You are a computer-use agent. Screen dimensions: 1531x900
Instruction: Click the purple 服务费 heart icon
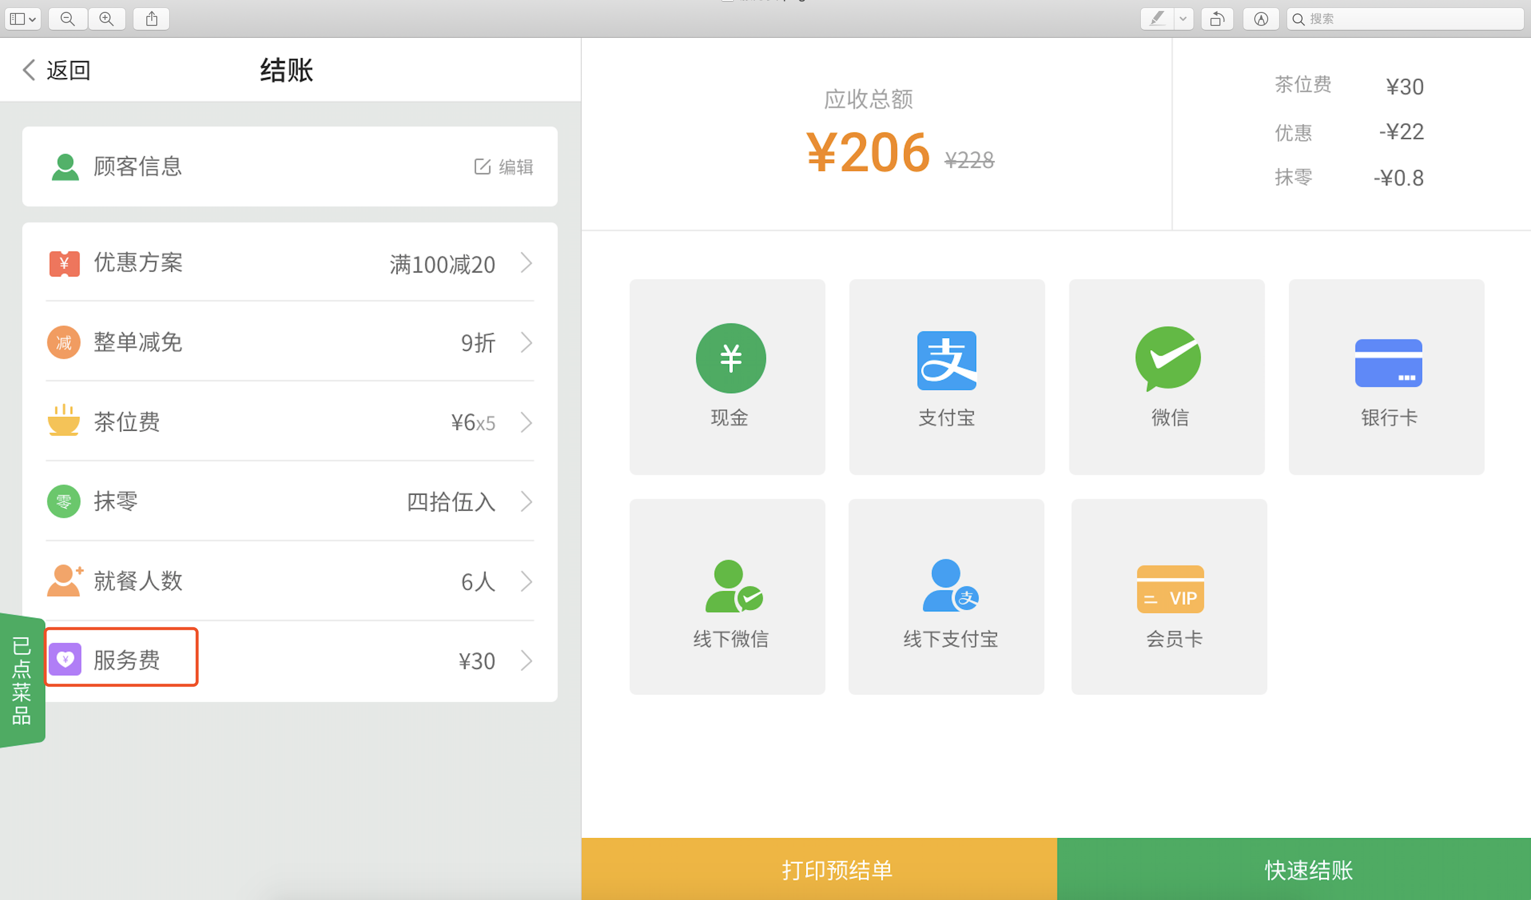(x=65, y=660)
